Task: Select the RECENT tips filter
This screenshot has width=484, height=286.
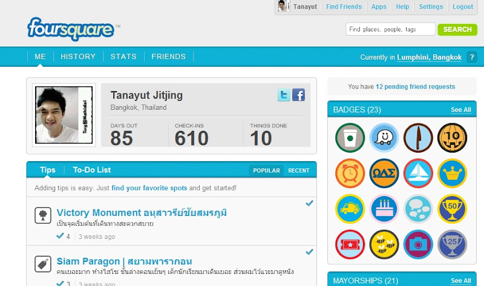Action: pos(298,171)
